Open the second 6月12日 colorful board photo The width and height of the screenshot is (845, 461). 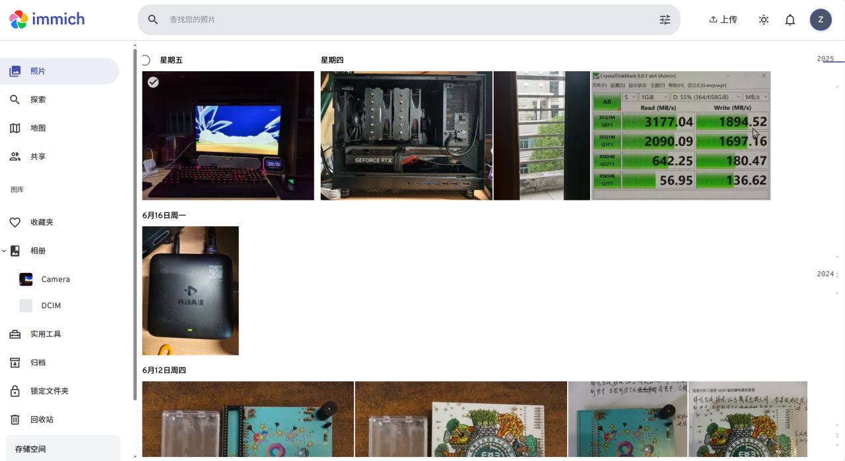(461, 419)
